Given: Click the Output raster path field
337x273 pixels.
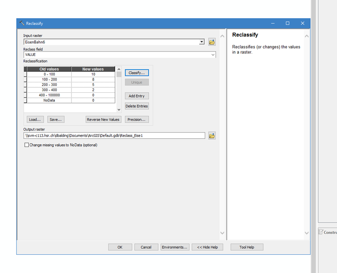Looking at the screenshot, I should click(114, 136).
